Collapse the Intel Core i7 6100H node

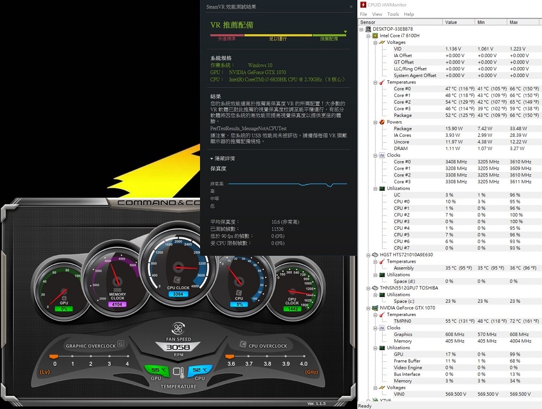coord(368,35)
